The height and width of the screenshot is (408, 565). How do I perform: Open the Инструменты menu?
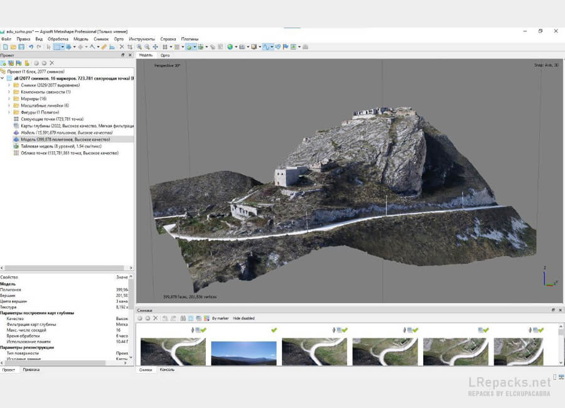142,39
